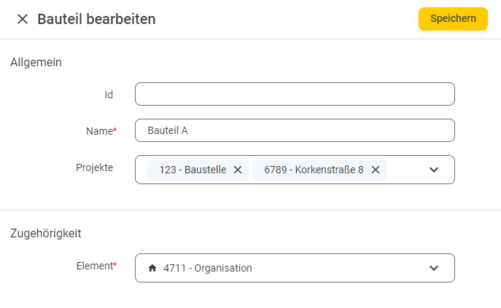
Task: Click the Zugehörigkeit section heading
Action: pos(46,233)
